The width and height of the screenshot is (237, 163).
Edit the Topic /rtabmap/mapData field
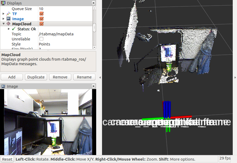65,34
